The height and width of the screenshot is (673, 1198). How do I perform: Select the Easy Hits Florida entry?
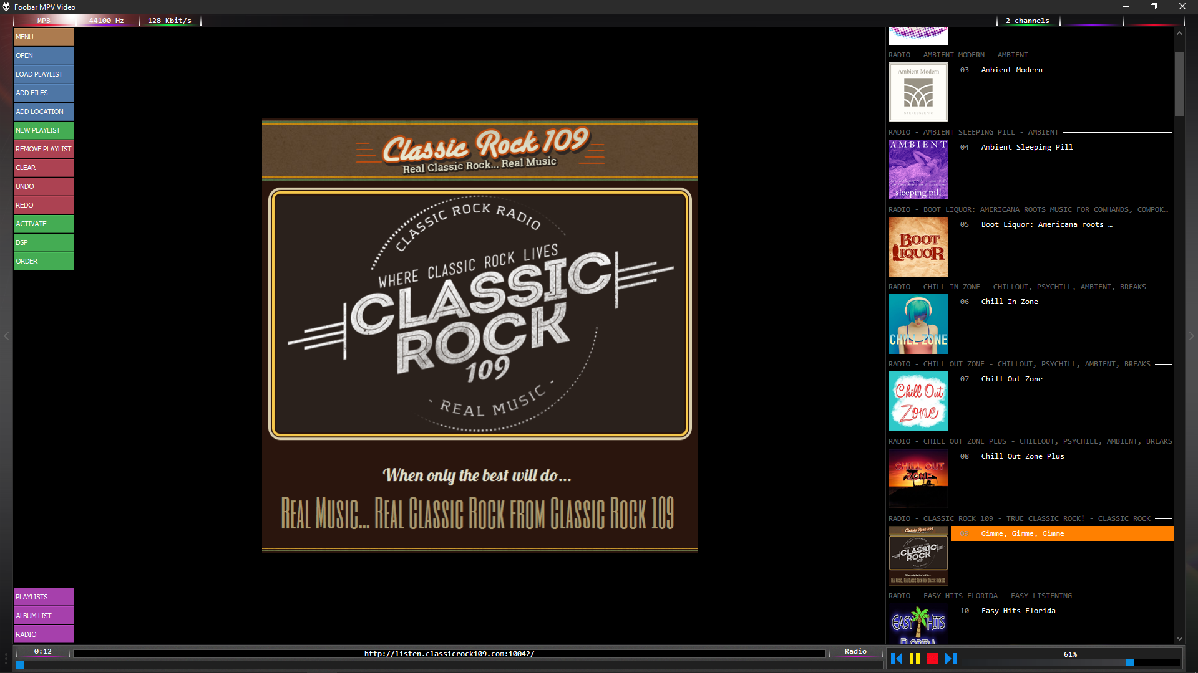point(1018,611)
